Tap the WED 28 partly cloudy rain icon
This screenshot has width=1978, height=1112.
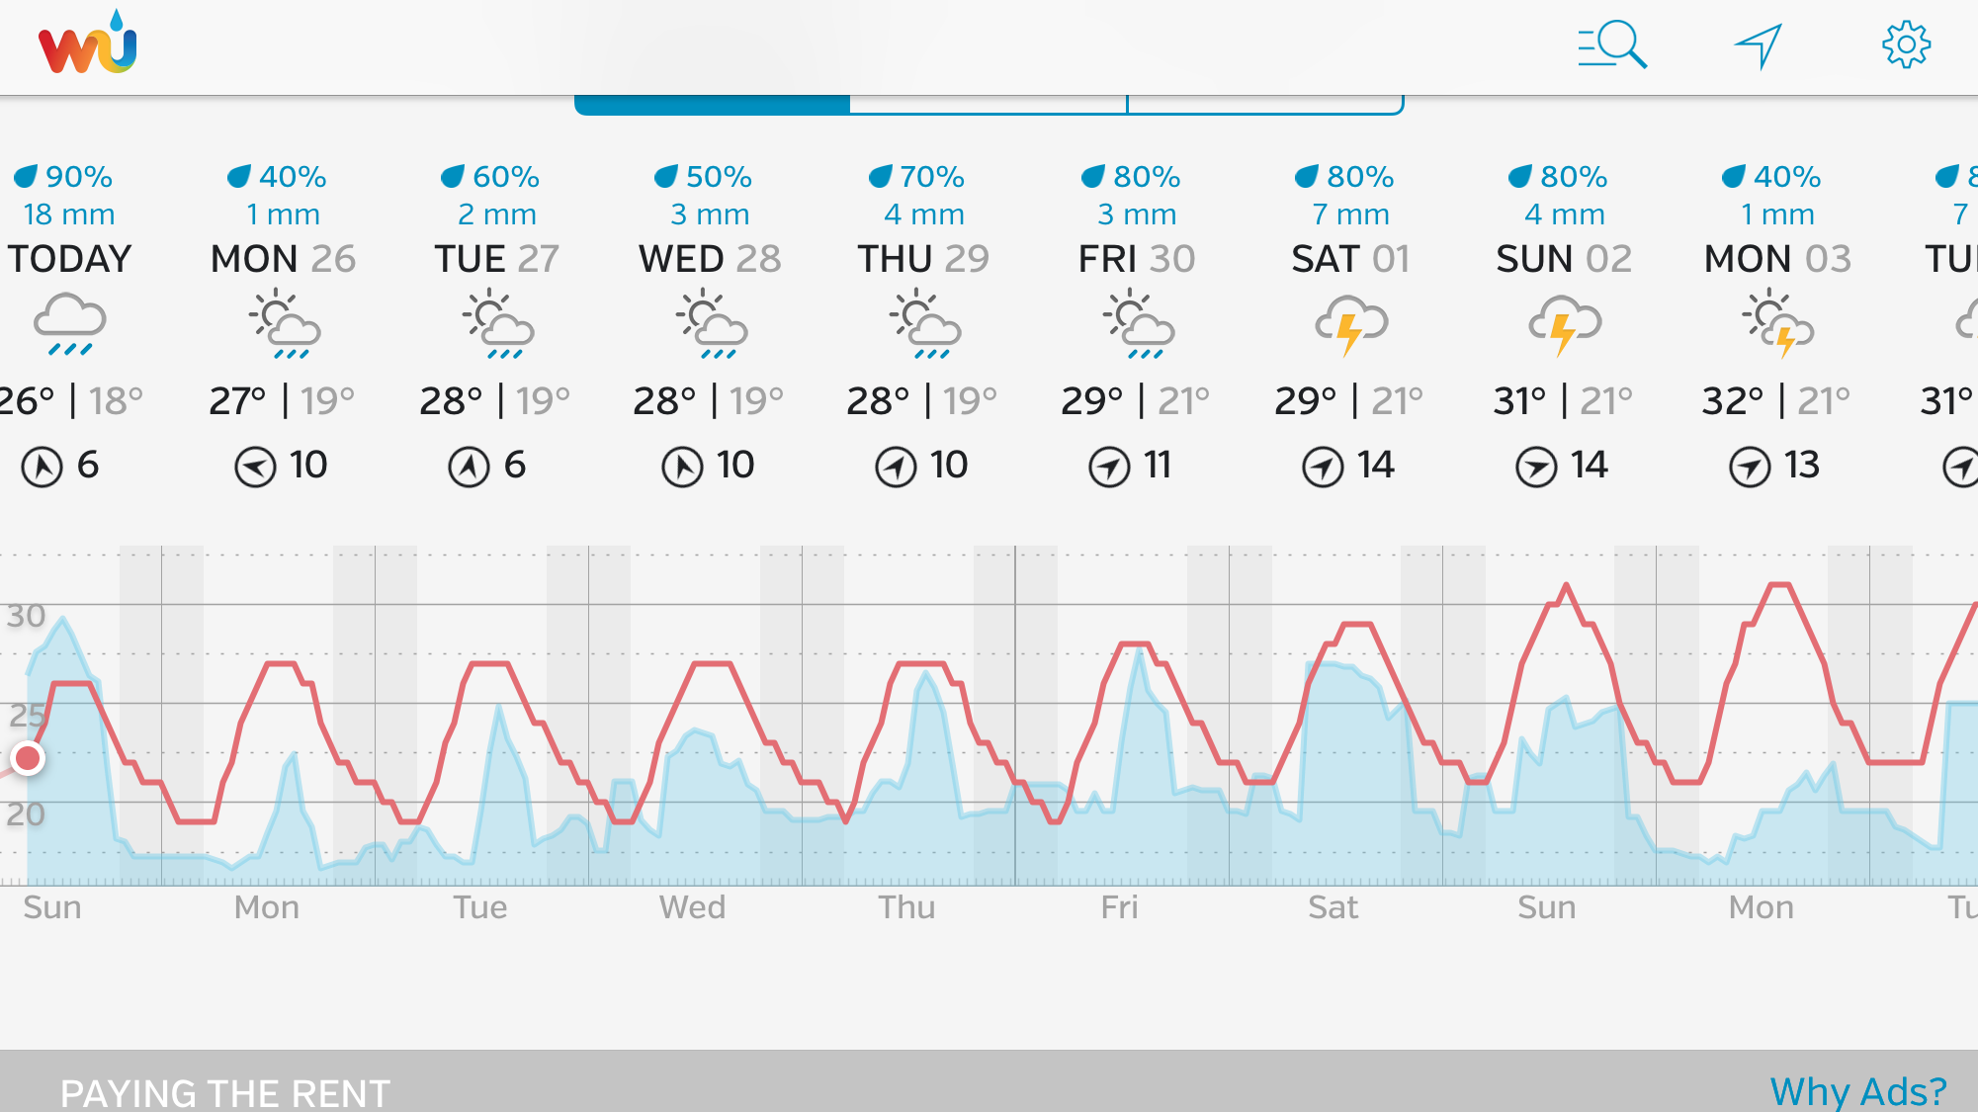(711, 324)
